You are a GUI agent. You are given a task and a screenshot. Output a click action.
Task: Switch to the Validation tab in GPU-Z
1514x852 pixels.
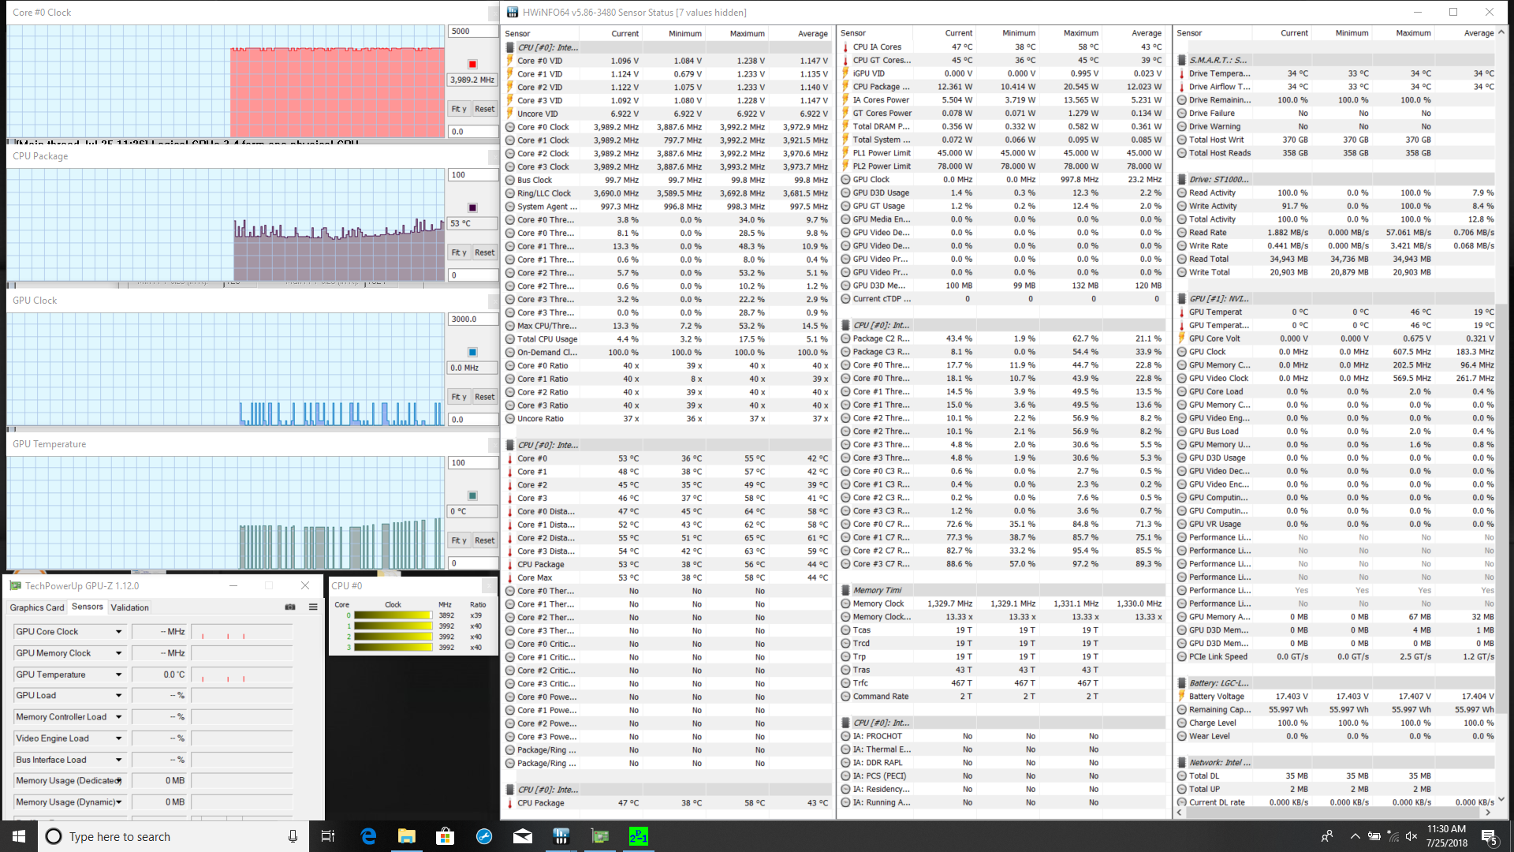coord(129,607)
